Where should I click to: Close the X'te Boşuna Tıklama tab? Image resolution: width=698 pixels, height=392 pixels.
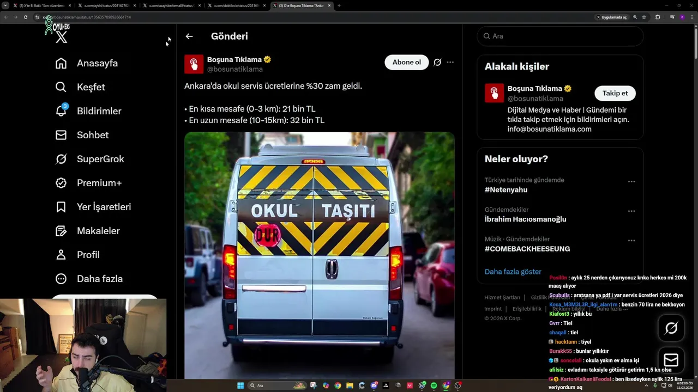329,5
